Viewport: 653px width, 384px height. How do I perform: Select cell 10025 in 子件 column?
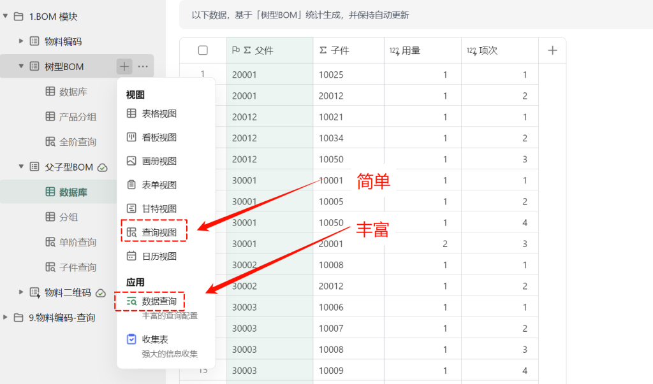(349, 75)
